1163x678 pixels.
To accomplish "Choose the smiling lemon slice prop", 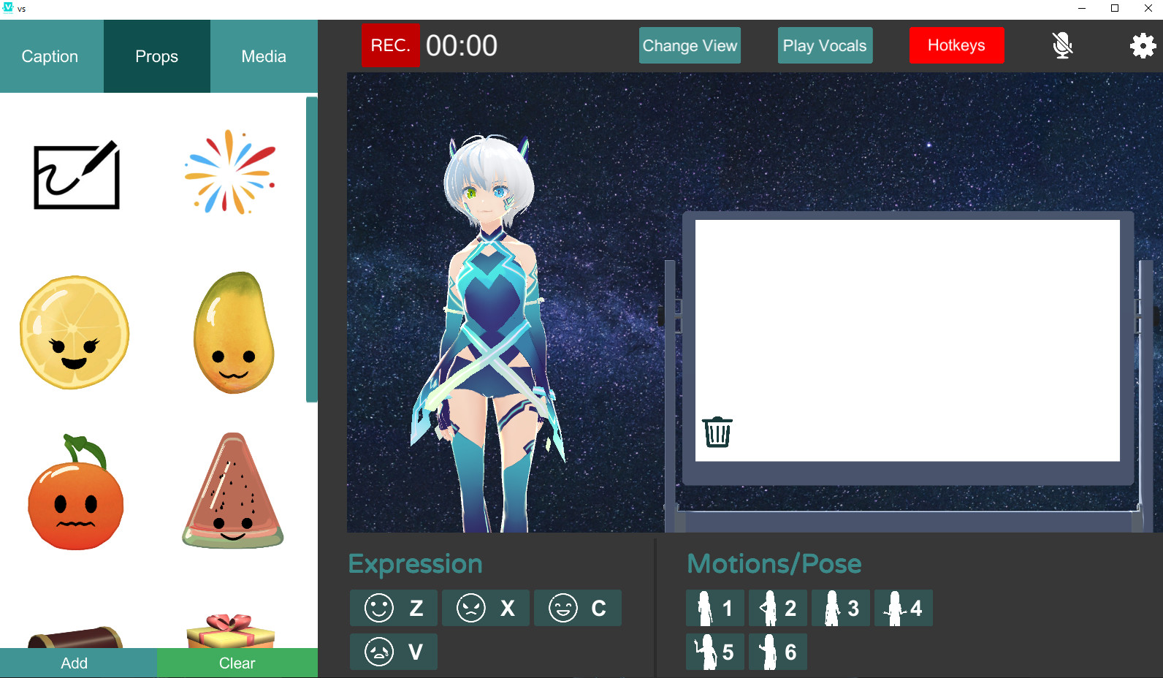I will tap(75, 332).
